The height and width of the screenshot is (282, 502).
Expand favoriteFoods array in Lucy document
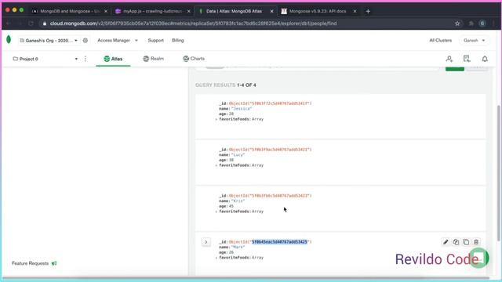coord(216,165)
